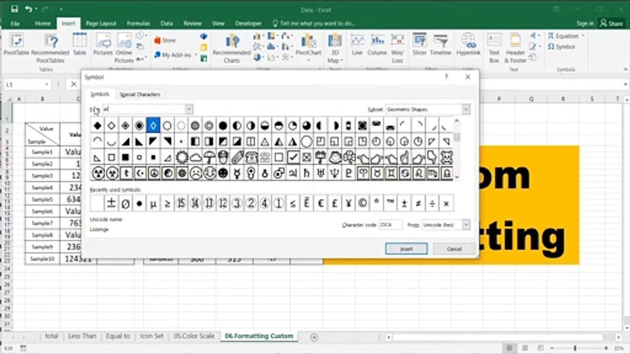This screenshot has width=630, height=354.
Task: Click the Tell me what you want to do box
Action: pyautogui.click(x=314, y=23)
